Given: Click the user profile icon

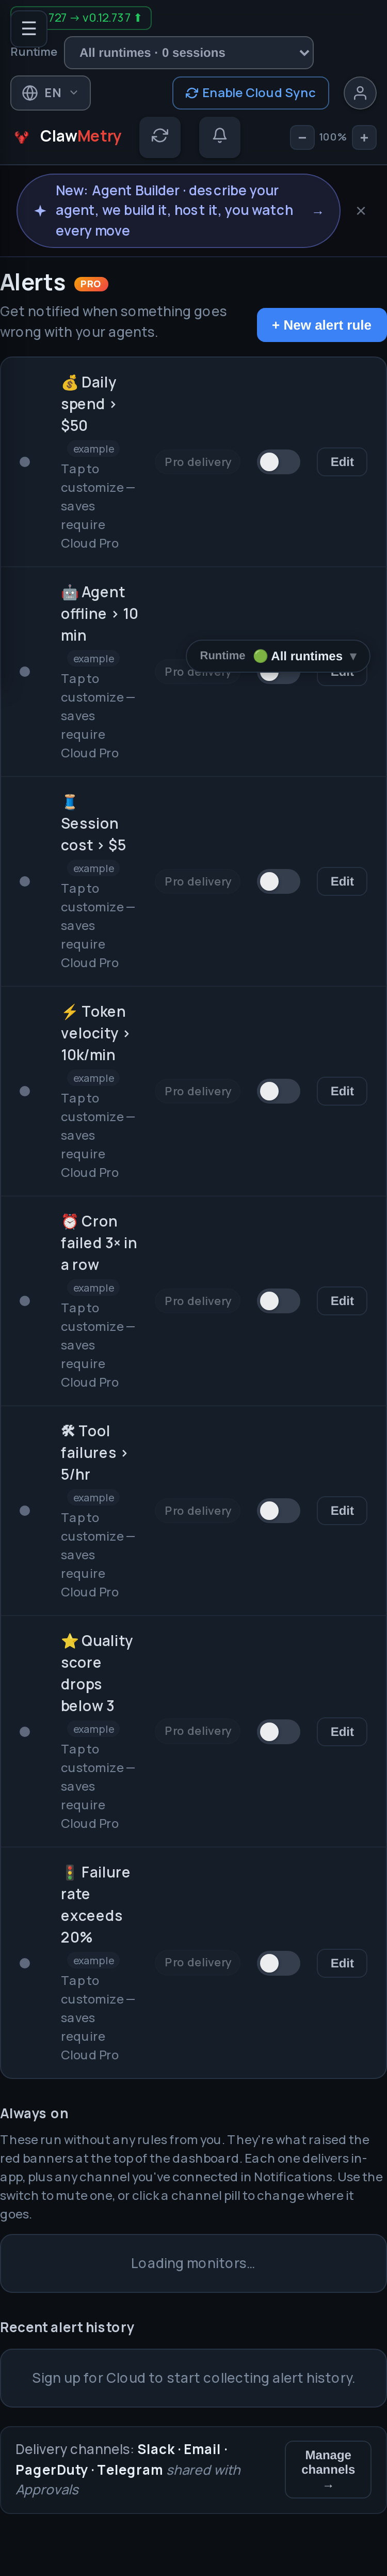Looking at the screenshot, I should pyautogui.click(x=360, y=93).
